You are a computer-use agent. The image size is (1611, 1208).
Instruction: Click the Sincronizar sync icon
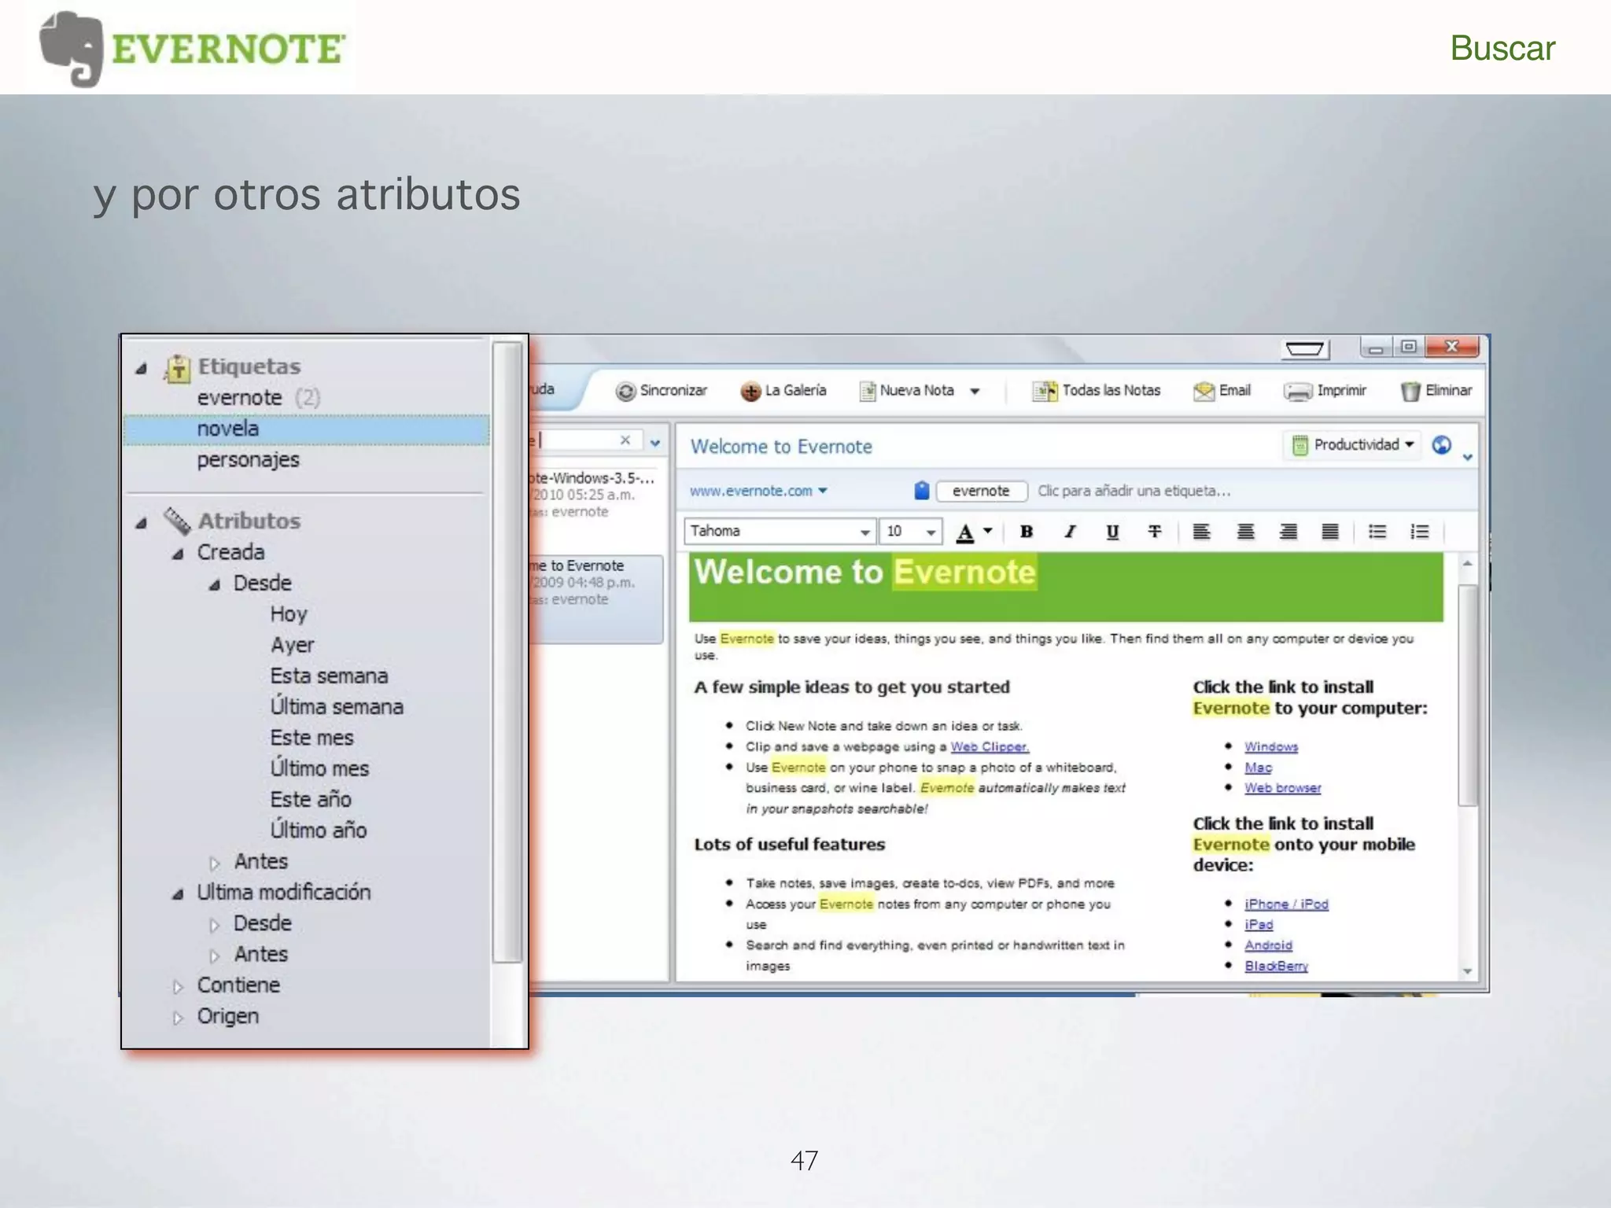pos(625,391)
